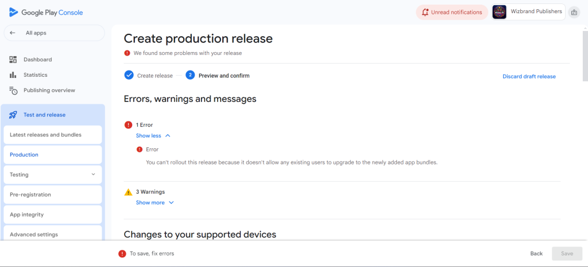The width and height of the screenshot is (588, 267).
Task: Open the Pre-registration section
Action: (x=53, y=194)
